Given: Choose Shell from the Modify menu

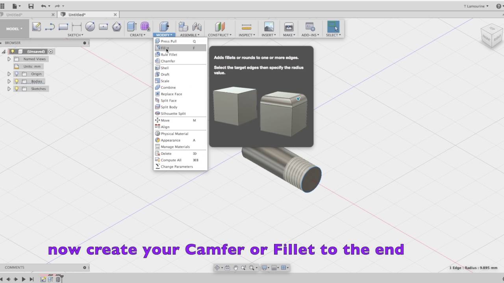Looking at the screenshot, I should 180,68.
